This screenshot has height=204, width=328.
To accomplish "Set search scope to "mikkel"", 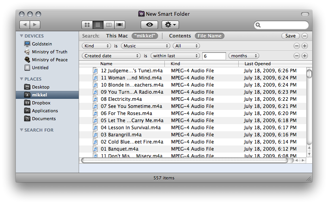I will (145, 36).
